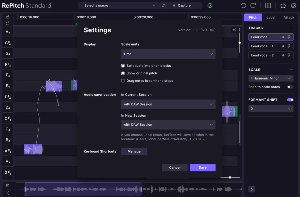Click the loop icon in the left sidebar
The width and height of the screenshot is (300, 197).
7,23
